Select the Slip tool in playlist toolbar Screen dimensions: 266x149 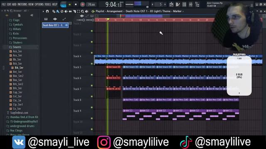70,11
